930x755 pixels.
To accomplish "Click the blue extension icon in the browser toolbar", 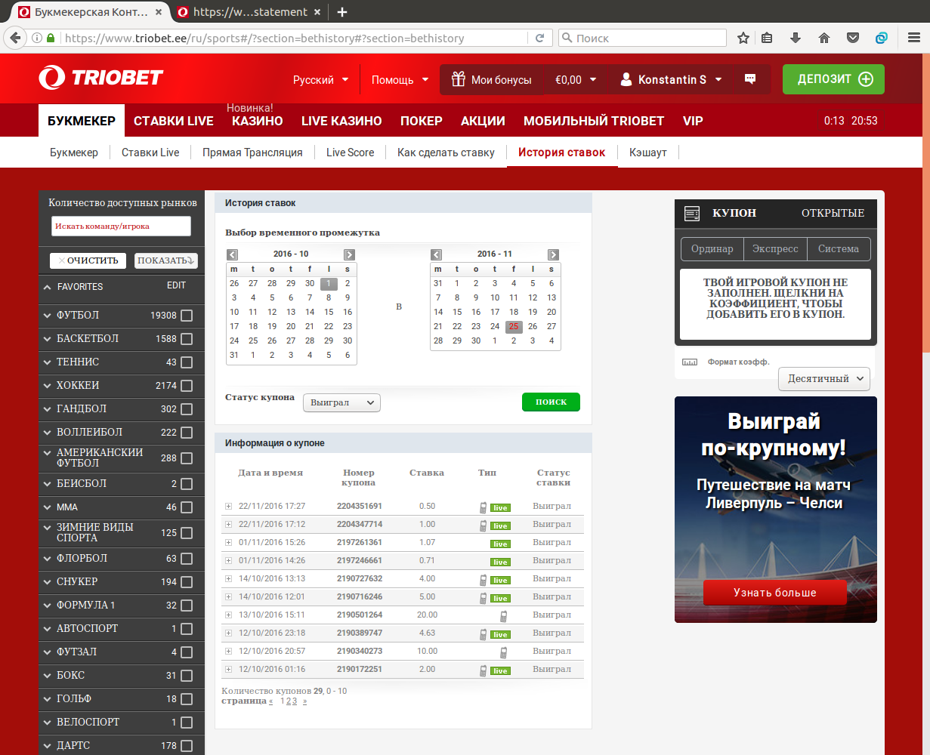I will pos(881,38).
